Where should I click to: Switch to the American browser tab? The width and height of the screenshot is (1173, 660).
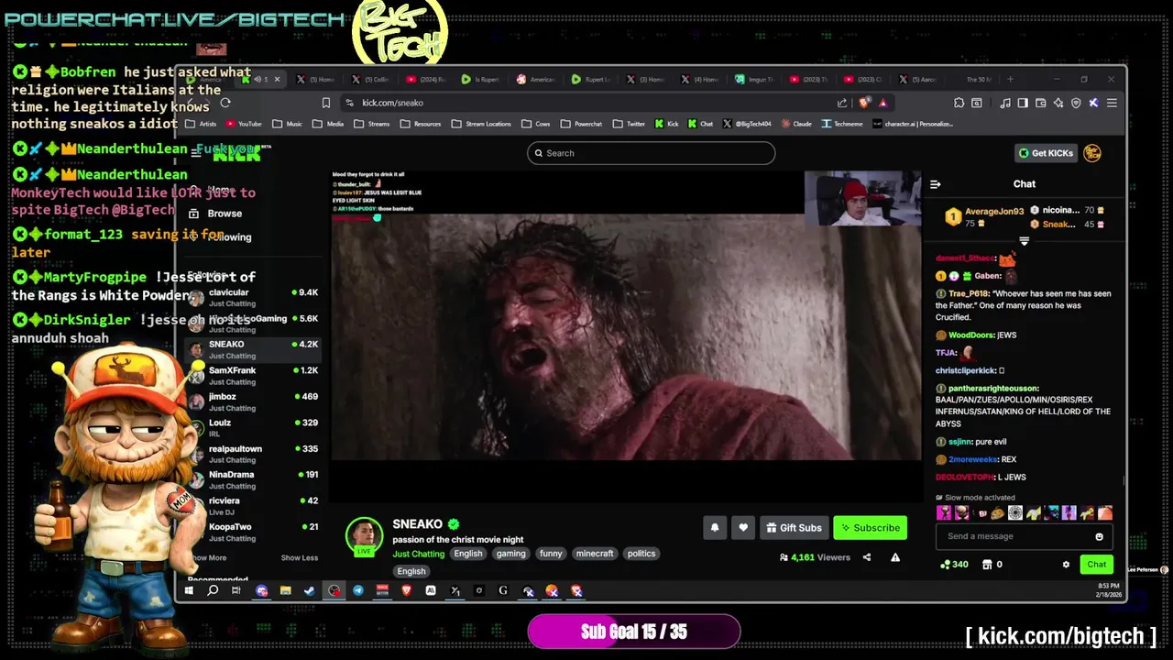tap(535, 79)
